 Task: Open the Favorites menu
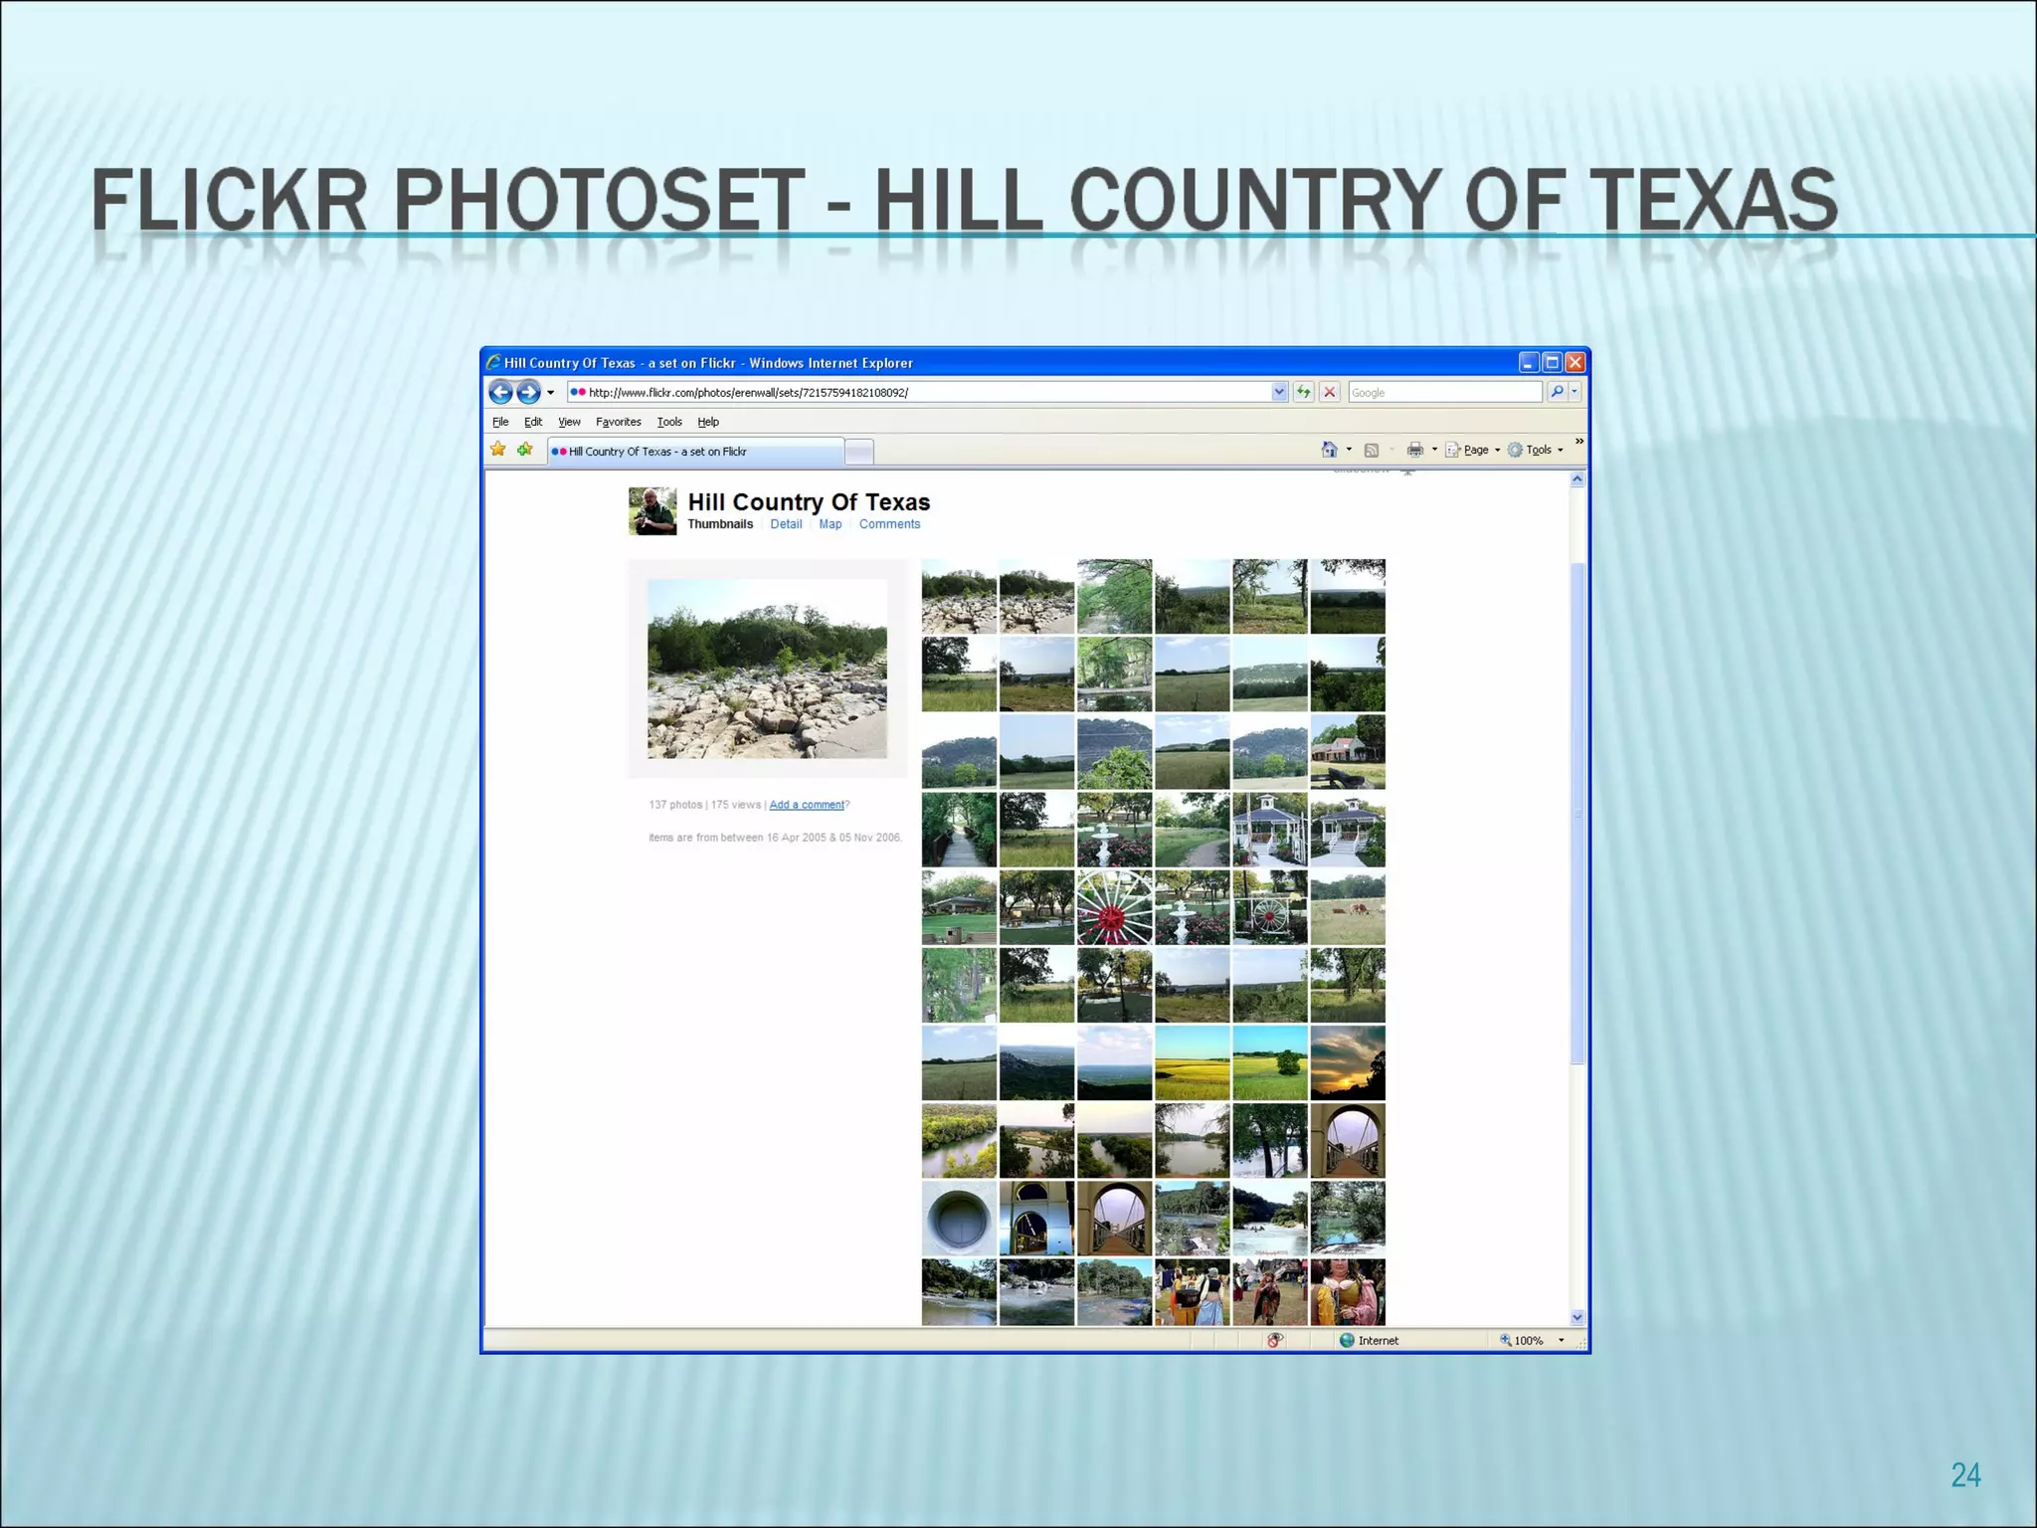618,422
